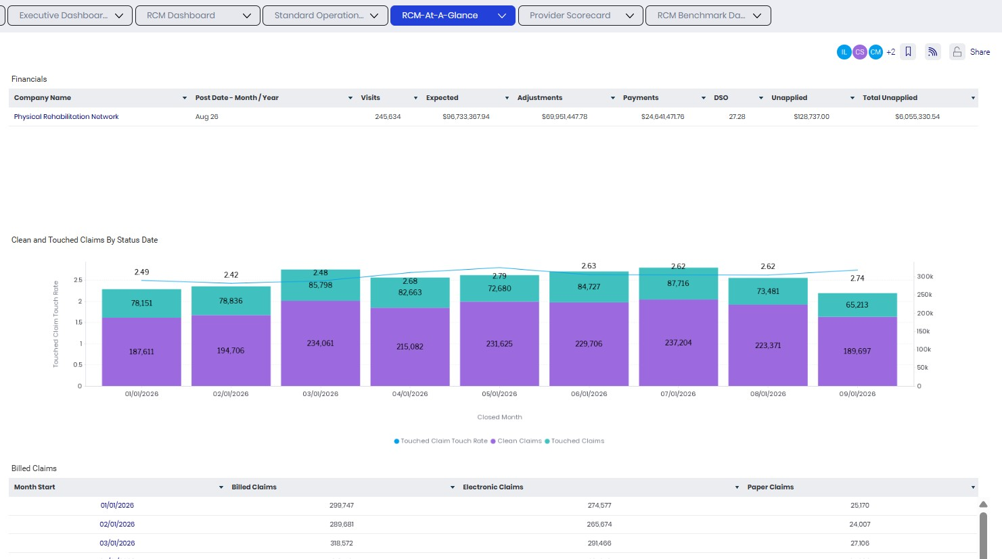Click the CS user avatar
This screenshot has height=559, width=1002.
click(860, 52)
